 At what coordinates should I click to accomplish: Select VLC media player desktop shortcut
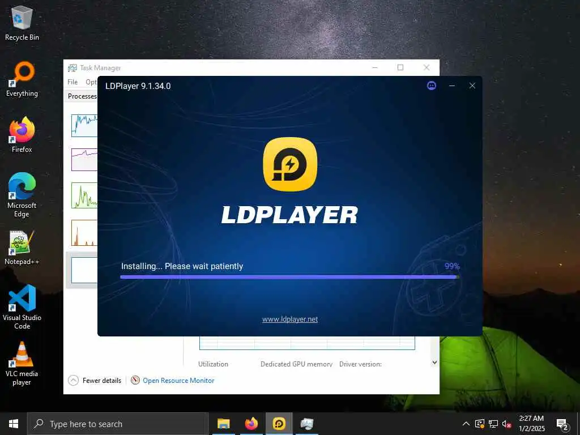(22, 364)
